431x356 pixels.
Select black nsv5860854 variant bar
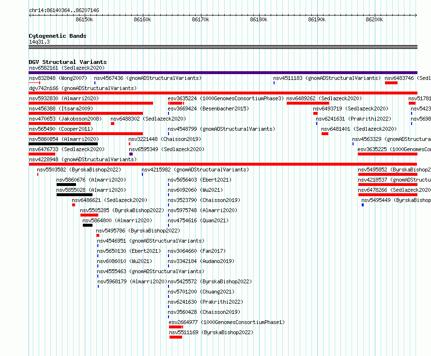pyautogui.click(x=63, y=144)
